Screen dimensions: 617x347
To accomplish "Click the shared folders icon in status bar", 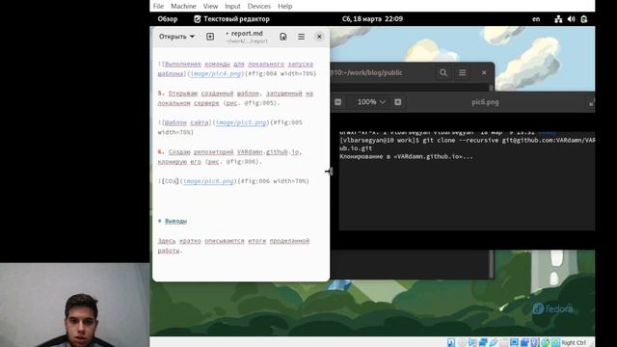I will point(504,342).
